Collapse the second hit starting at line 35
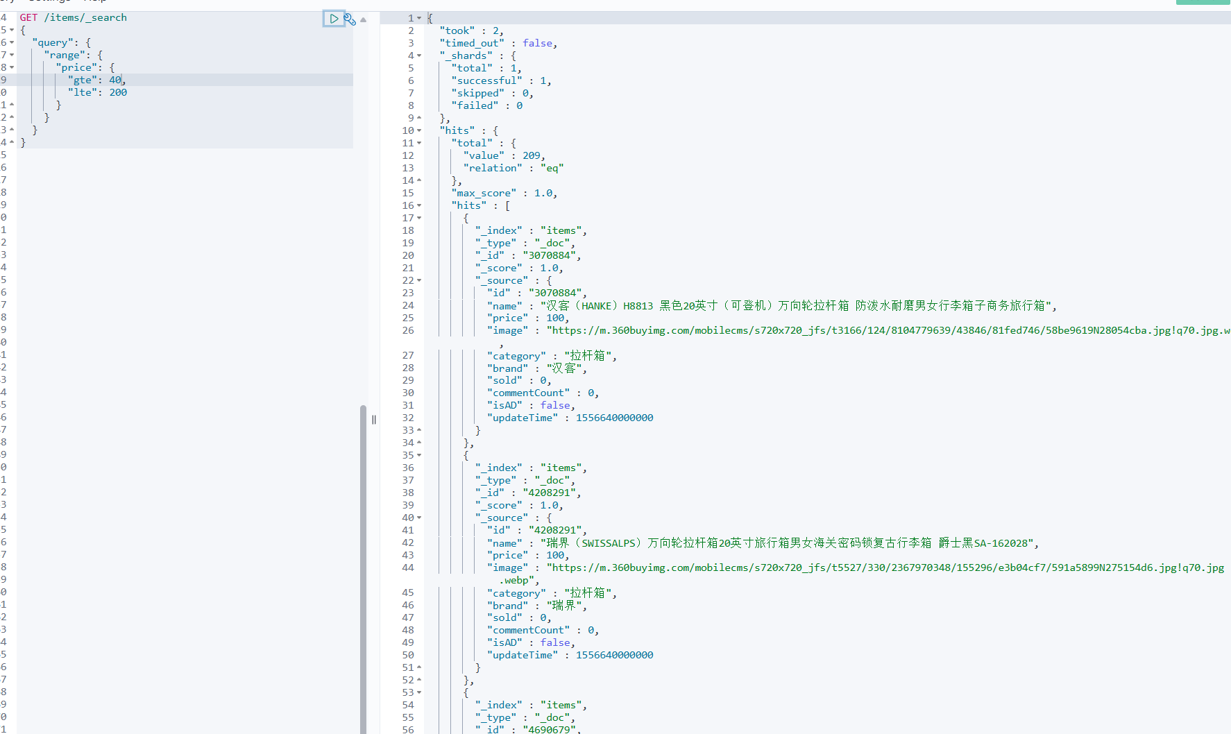 418,455
